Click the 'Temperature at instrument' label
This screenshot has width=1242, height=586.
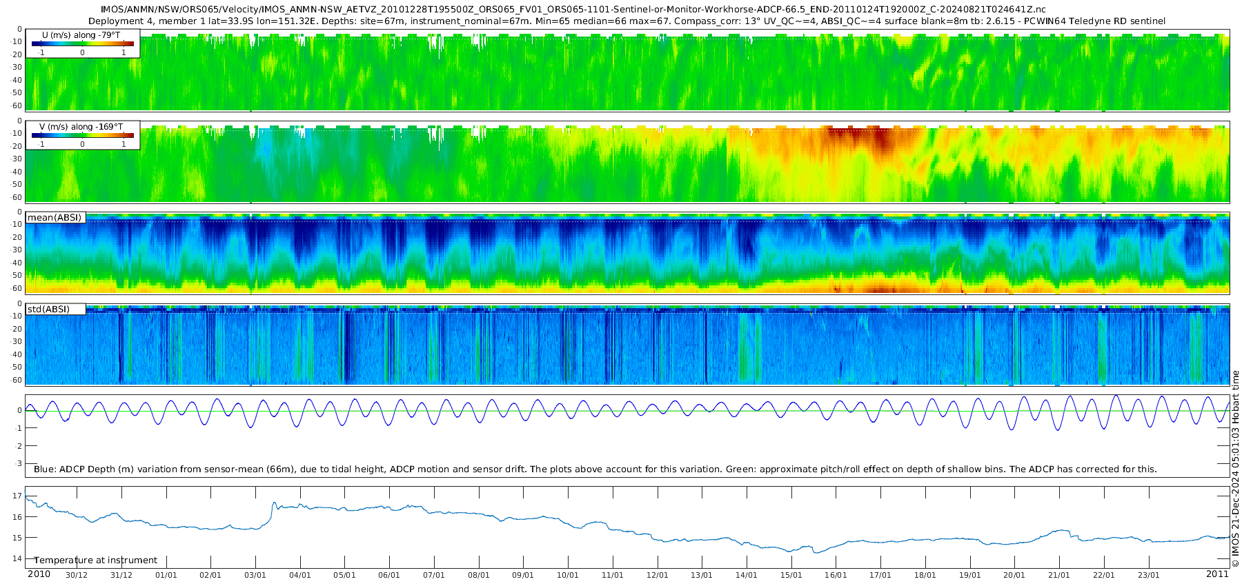[96, 560]
